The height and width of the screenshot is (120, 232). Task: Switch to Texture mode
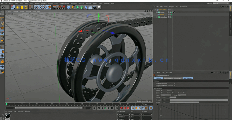2,24
